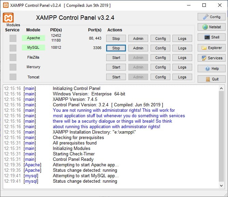Stop the MySQL module
Image resolution: width=228 pixels, height=197 pixels.
(x=116, y=48)
